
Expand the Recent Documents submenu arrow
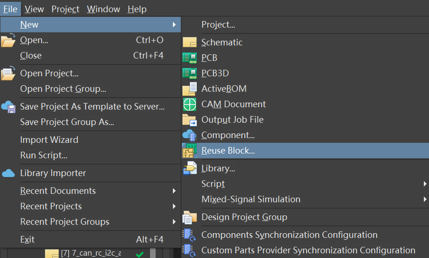click(x=174, y=191)
